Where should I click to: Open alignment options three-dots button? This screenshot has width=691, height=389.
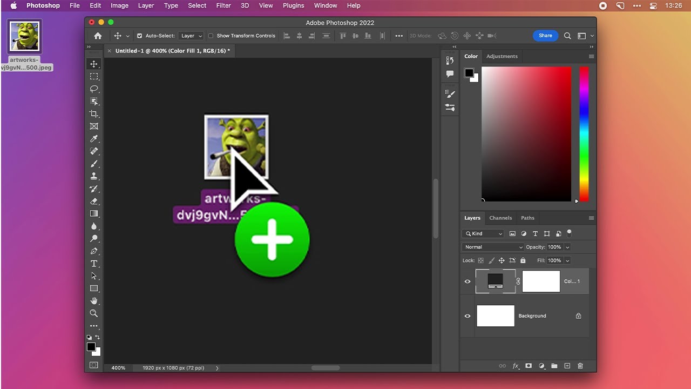click(399, 36)
